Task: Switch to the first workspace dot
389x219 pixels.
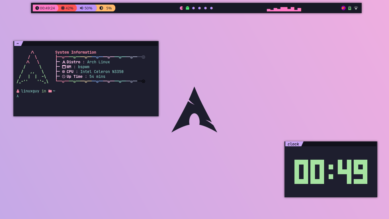Action: [x=193, y=8]
